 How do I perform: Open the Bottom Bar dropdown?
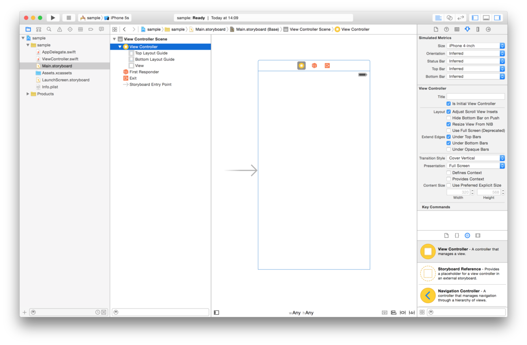pos(476,77)
